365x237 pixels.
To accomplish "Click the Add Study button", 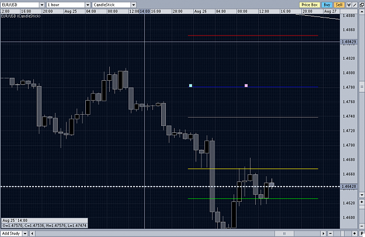I will tap(11, 233).
